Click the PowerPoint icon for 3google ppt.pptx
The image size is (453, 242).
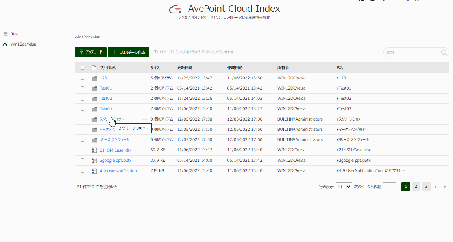tap(94, 161)
